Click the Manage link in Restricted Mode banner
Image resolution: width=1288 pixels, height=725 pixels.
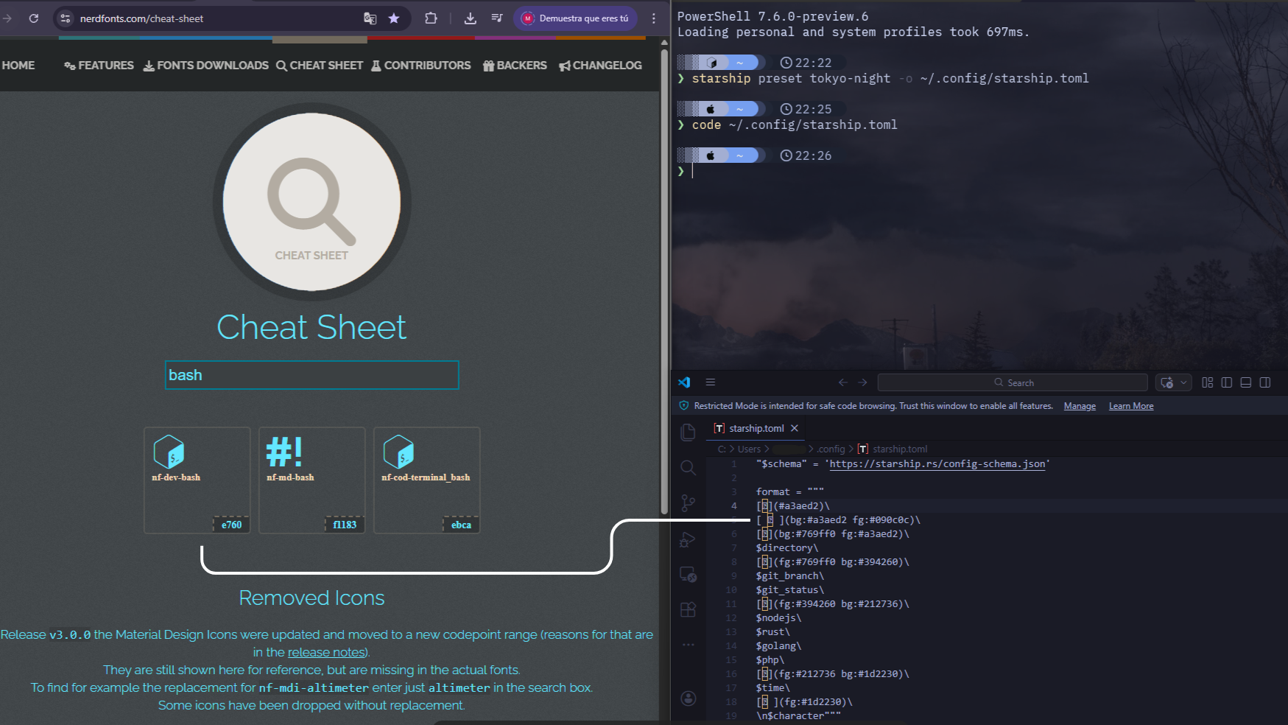coord(1079,406)
